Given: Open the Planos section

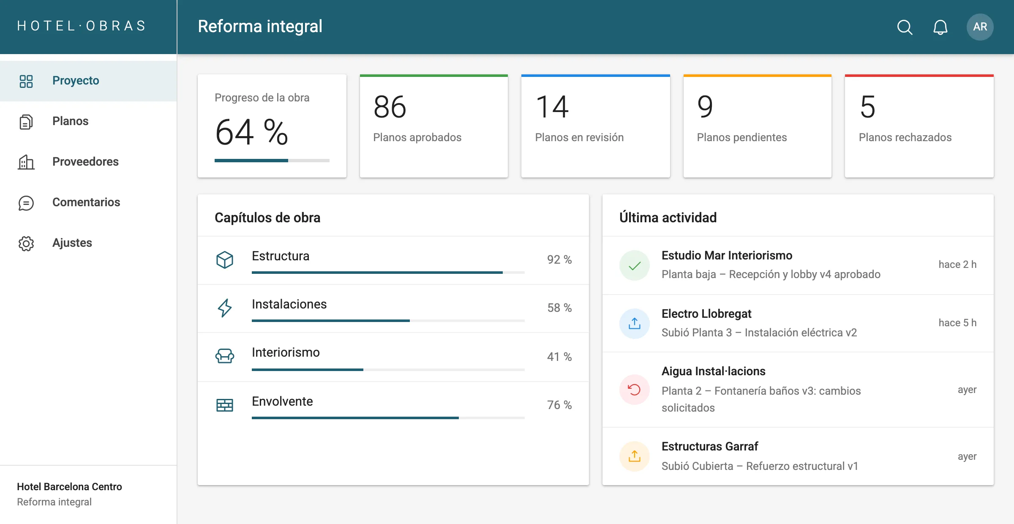Looking at the screenshot, I should (x=88, y=122).
